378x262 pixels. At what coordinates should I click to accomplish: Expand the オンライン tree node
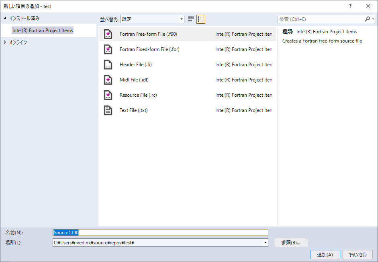point(5,43)
